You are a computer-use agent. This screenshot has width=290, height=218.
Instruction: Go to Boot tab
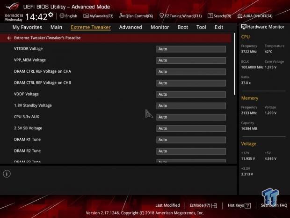click(x=183, y=27)
